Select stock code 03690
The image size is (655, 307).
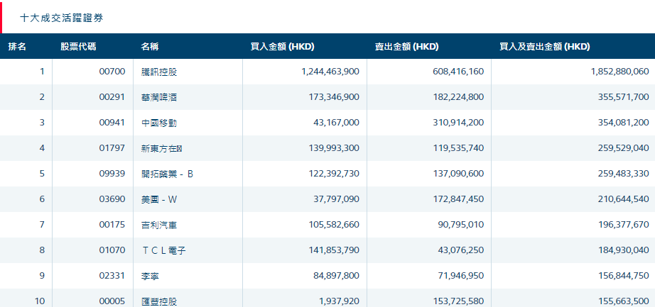pos(112,199)
